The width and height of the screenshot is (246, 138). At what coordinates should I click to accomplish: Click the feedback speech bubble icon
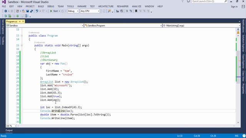point(188,1)
